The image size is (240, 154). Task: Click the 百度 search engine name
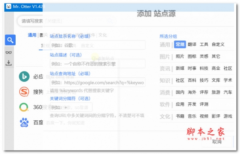38,123
